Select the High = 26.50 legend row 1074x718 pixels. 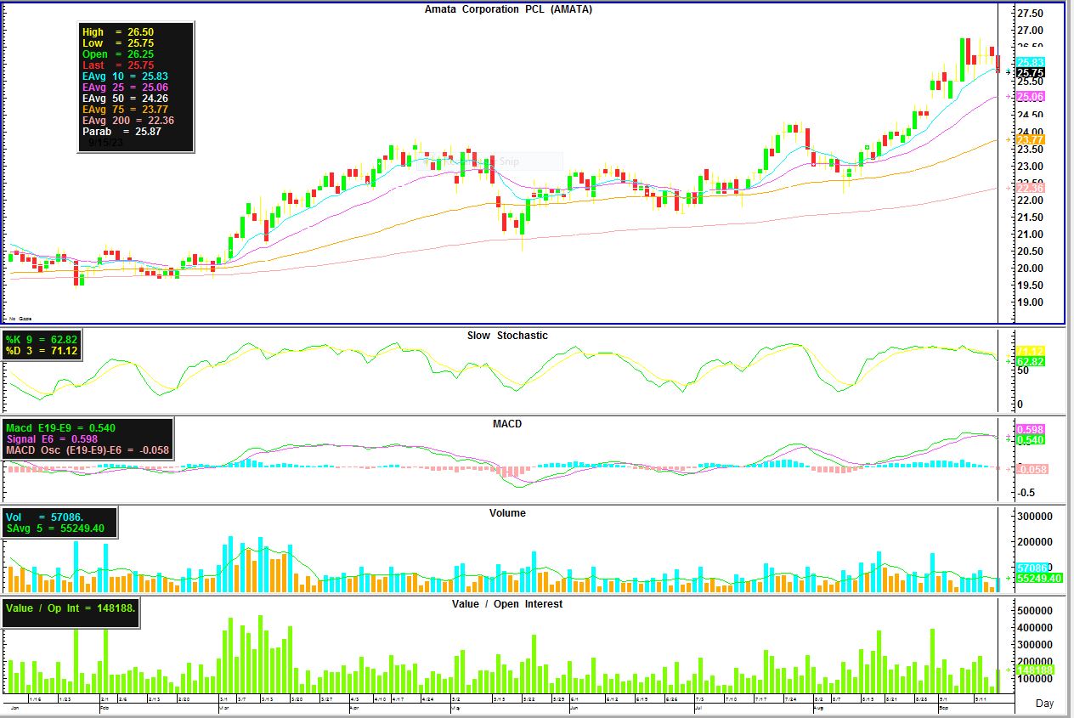pyautogui.click(x=118, y=32)
